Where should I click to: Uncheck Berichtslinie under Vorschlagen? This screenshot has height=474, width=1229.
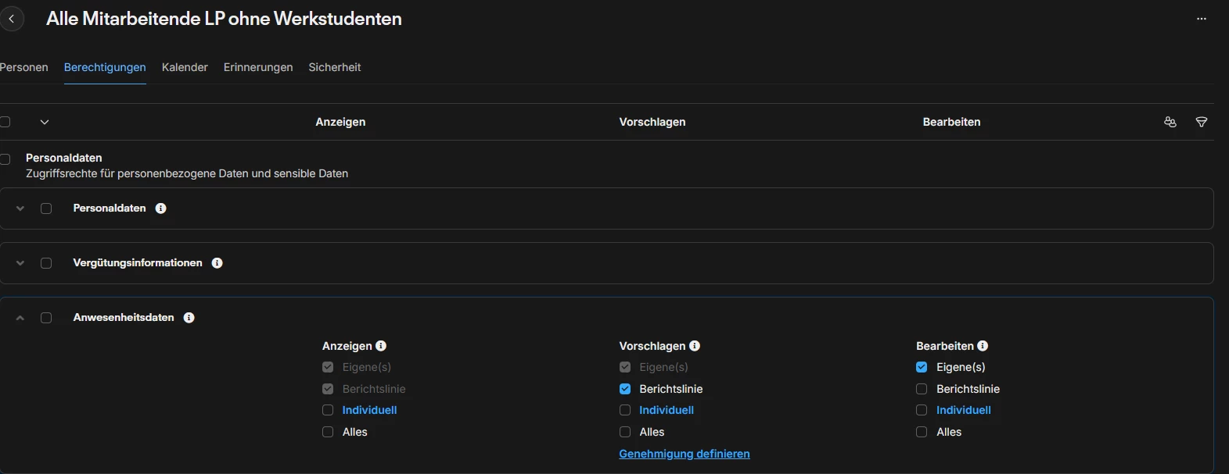pos(625,389)
